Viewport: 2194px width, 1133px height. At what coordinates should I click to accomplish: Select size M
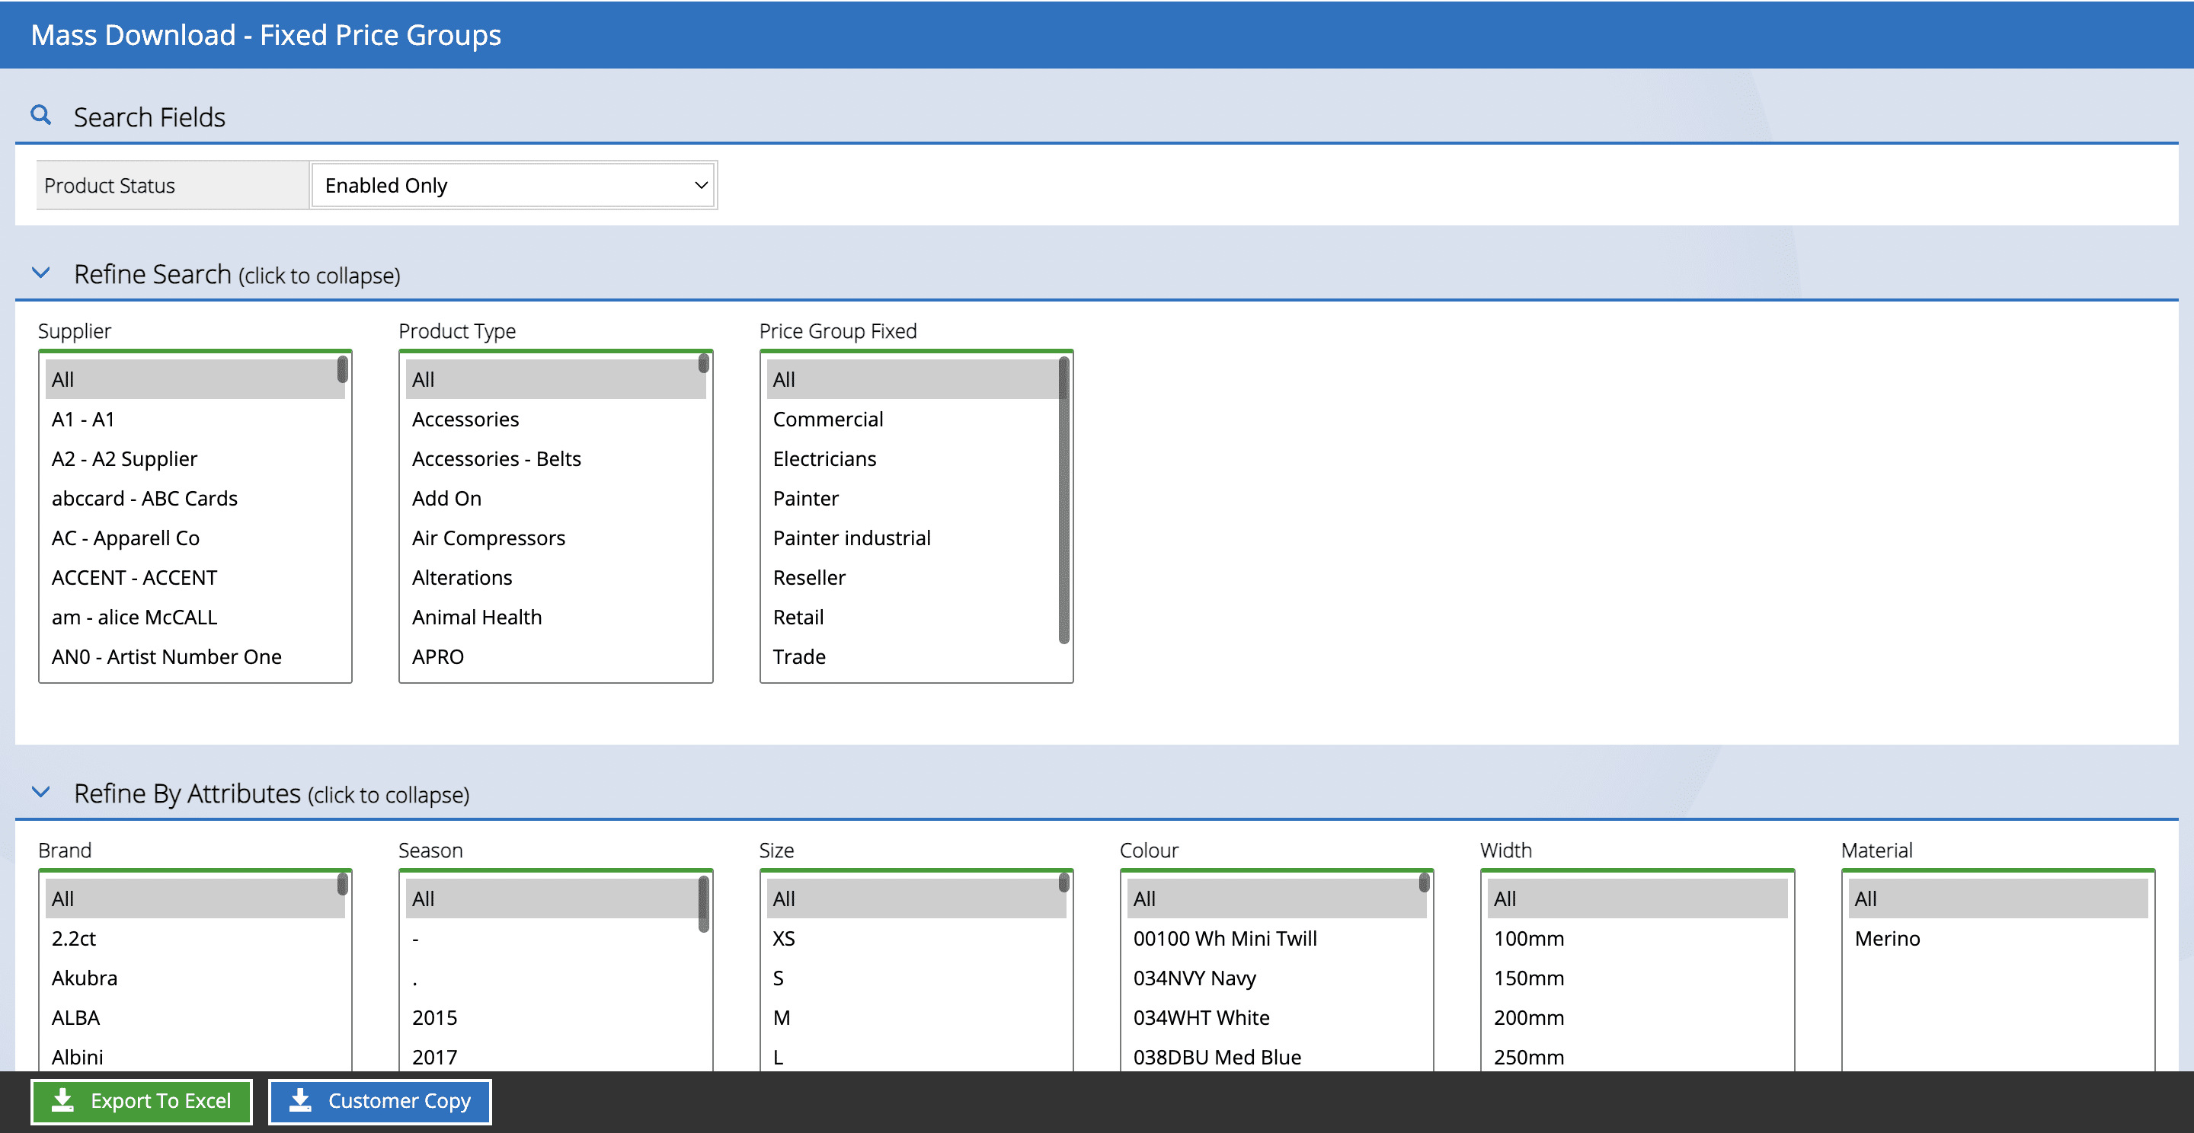point(916,1017)
